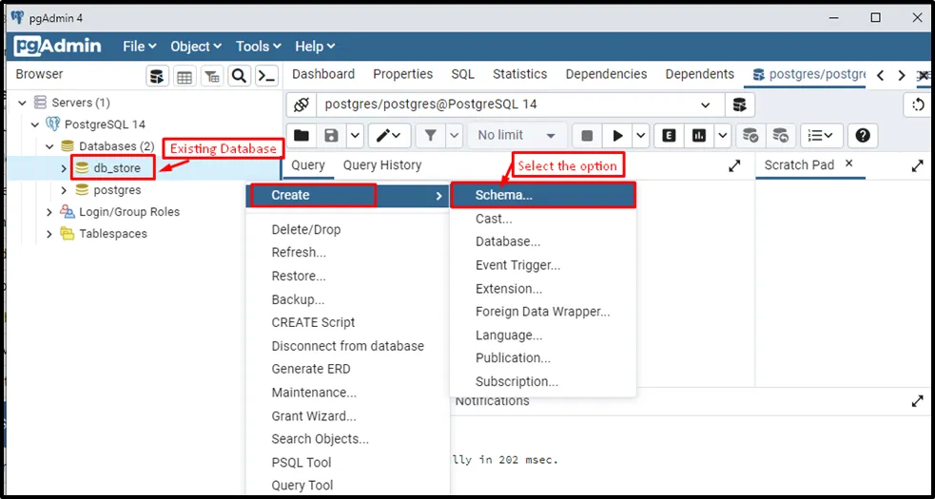Click the Stop query square button
Viewport: 935px width, 499px height.
point(587,136)
